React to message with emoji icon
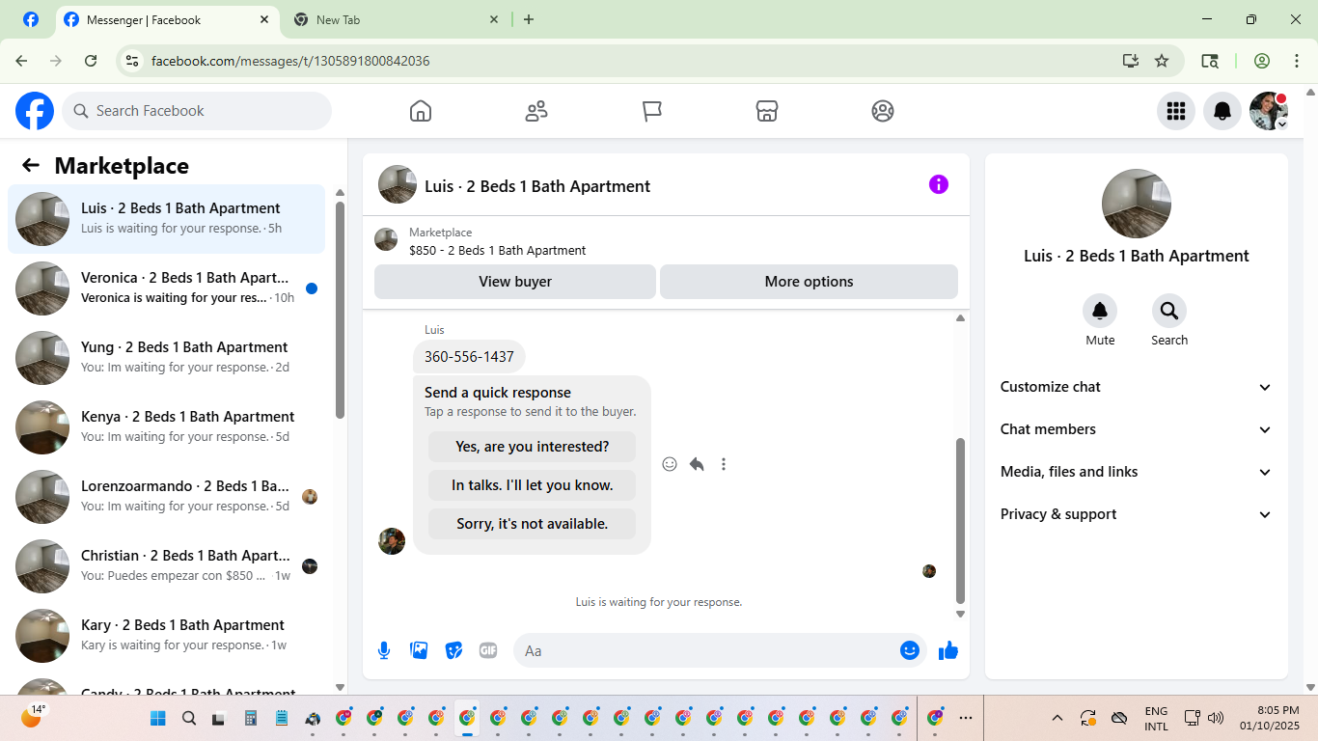Viewport: 1318px width, 741px height. [670, 464]
